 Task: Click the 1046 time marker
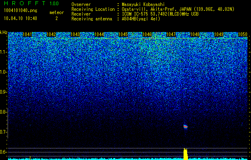147,34
